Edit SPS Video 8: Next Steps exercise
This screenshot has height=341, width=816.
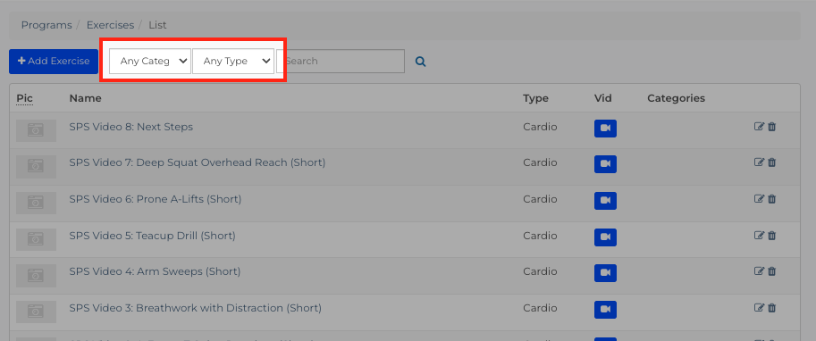point(760,127)
